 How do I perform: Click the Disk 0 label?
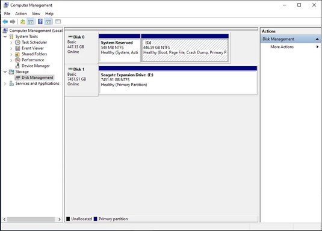click(x=79, y=37)
